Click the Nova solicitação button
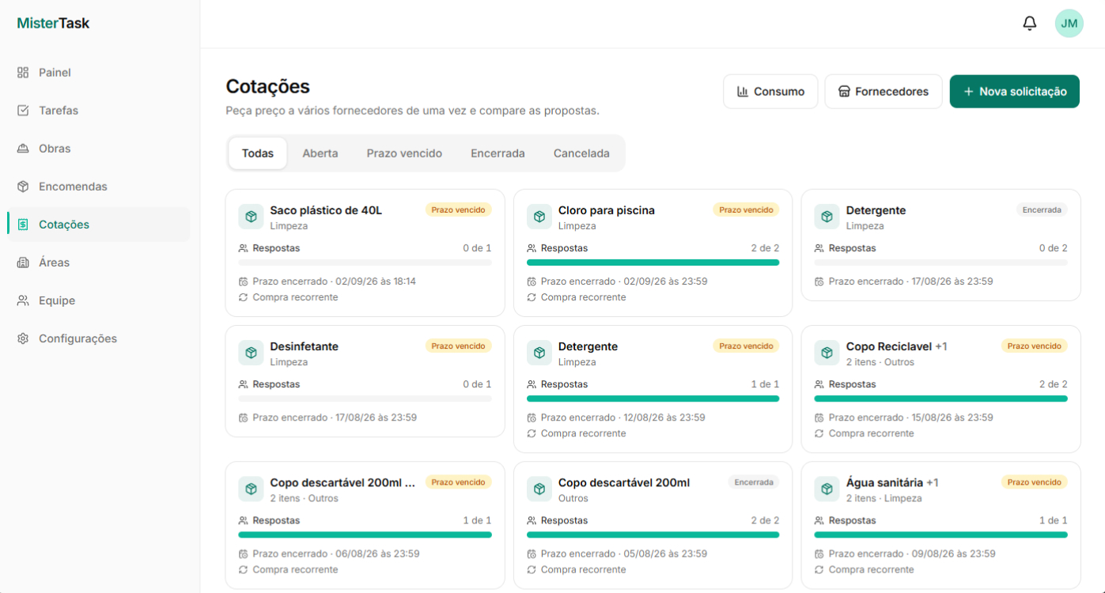The height and width of the screenshot is (593, 1105). pyautogui.click(x=1015, y=92)
